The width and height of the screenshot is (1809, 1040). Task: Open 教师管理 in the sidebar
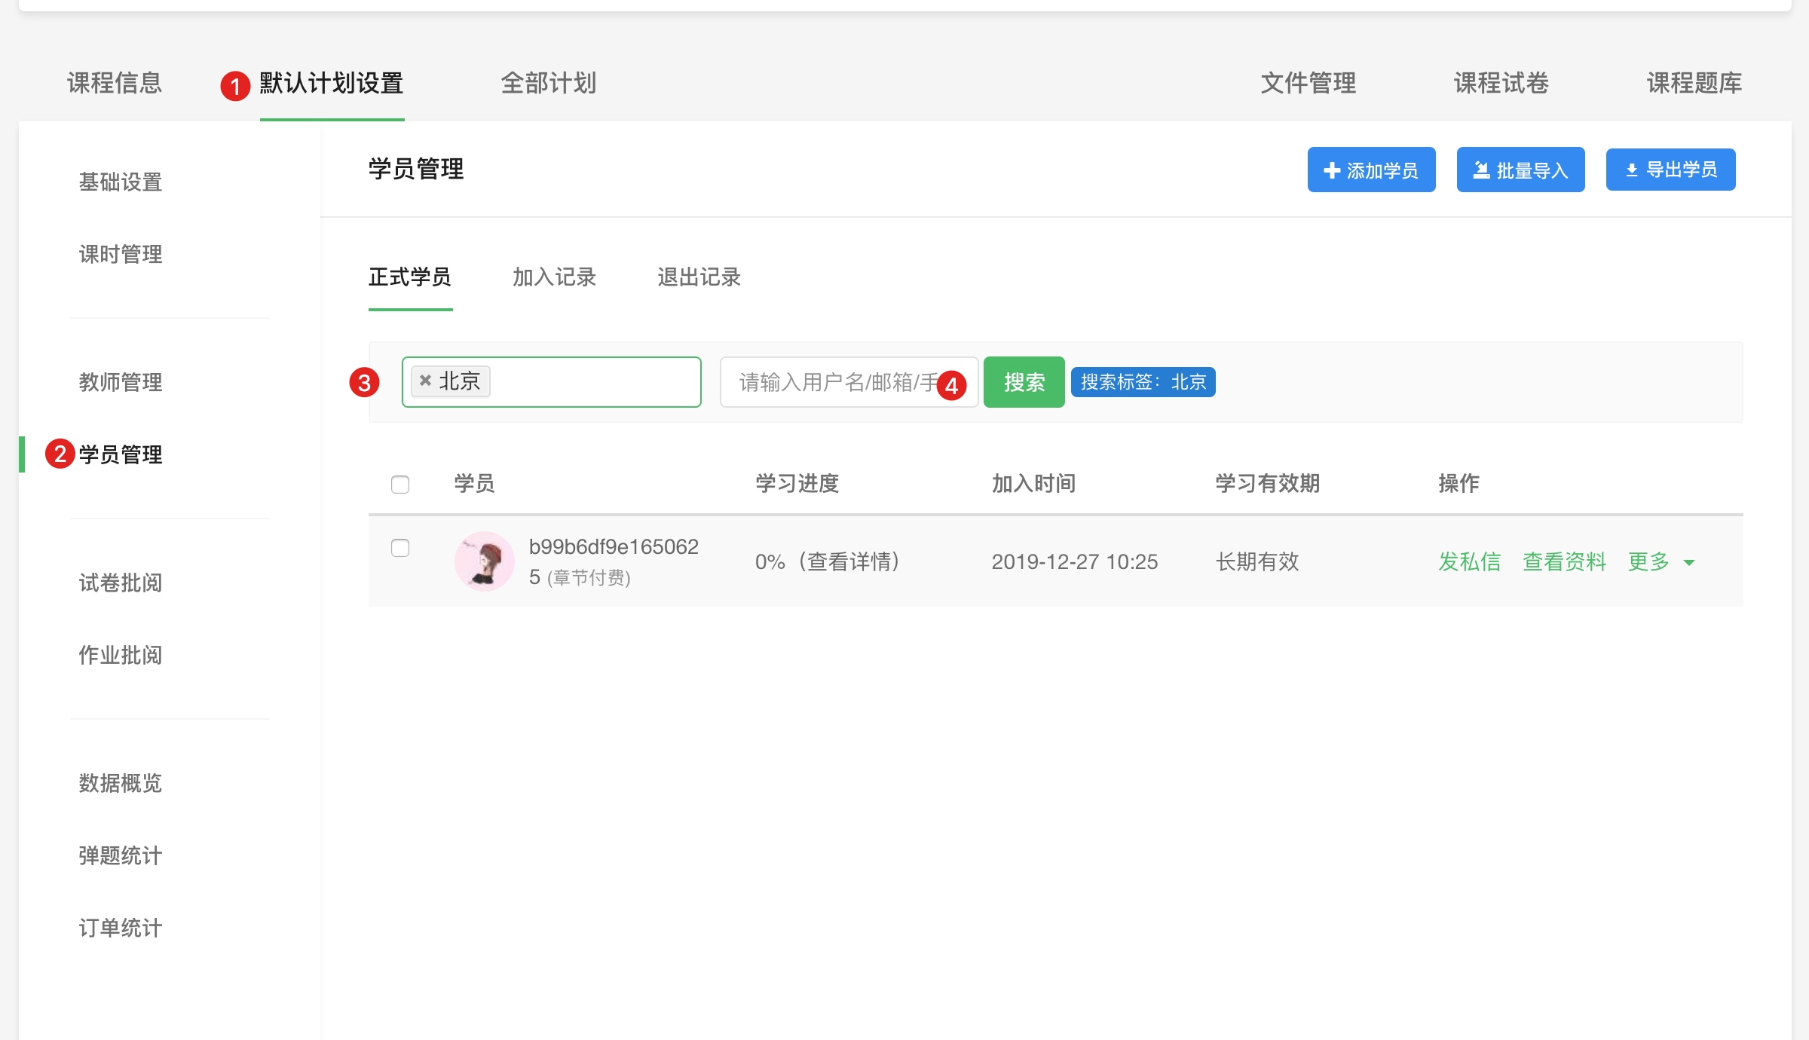(x=121, y=382)
